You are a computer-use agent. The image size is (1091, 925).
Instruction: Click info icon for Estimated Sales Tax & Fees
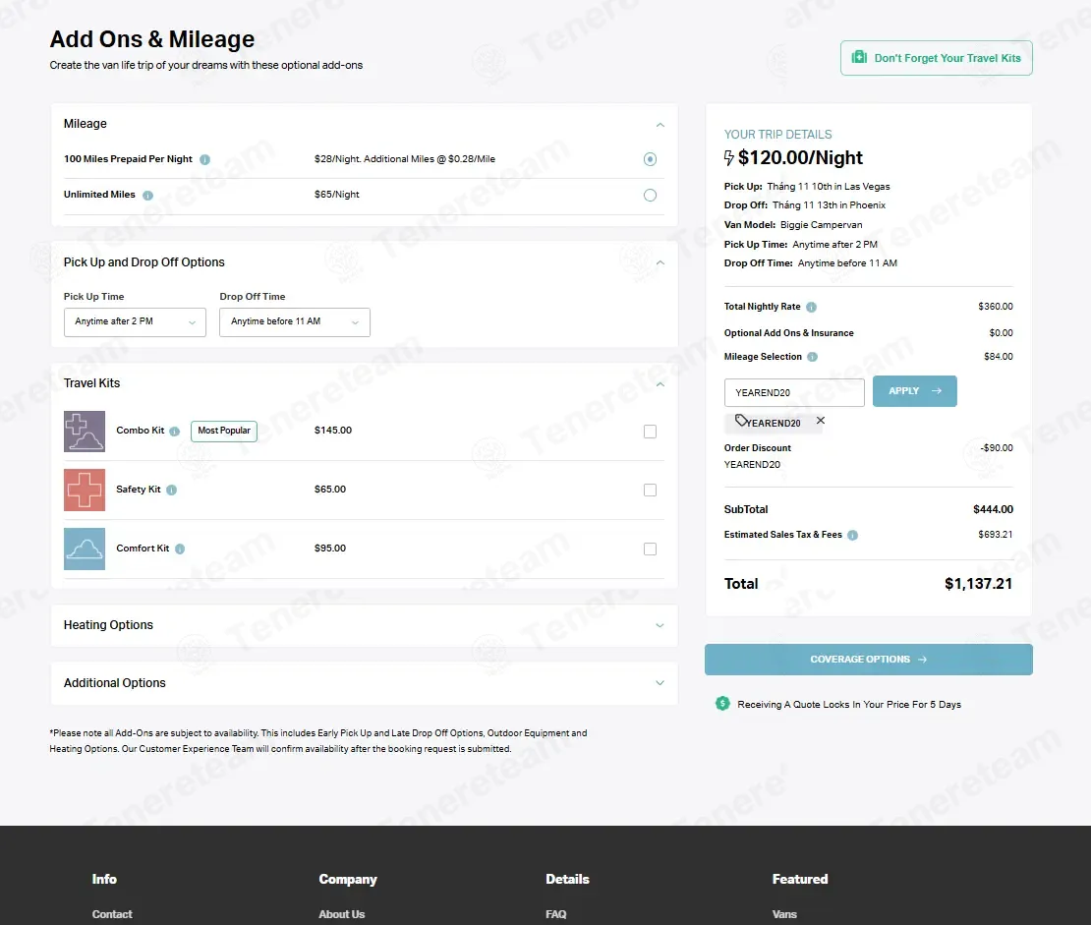point(852,535)
